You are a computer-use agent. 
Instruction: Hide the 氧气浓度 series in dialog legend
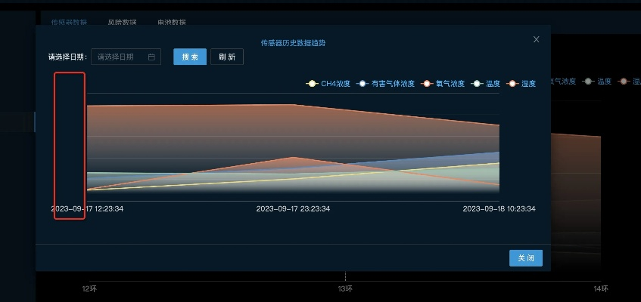(443, 84)
